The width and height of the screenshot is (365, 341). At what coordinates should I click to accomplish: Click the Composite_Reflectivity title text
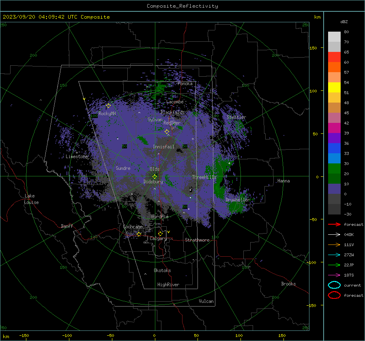pos(182,6)
